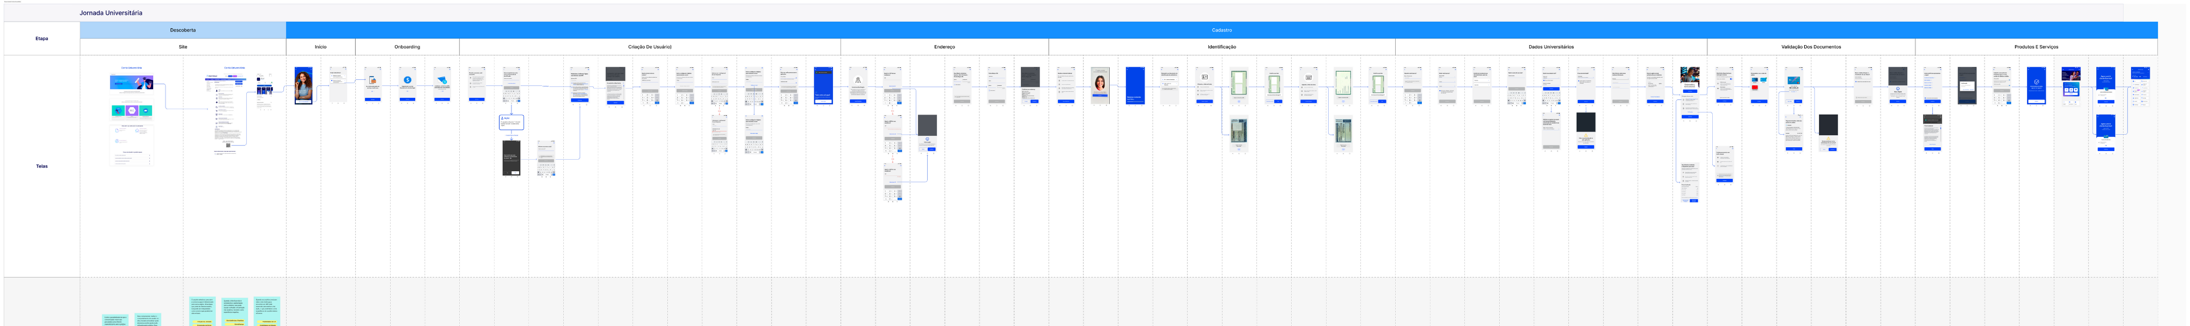This screenshot has height=326, width=2190.
Task: Select the rightmost cyan sticky note at the bottom
Action: pyautogui.click(x=267, y=311)
